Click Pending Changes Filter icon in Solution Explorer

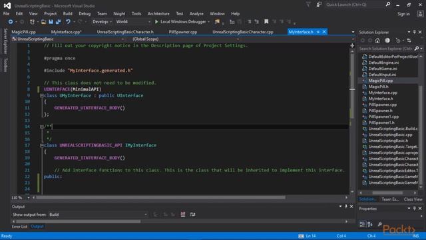(x=398, y=41)
